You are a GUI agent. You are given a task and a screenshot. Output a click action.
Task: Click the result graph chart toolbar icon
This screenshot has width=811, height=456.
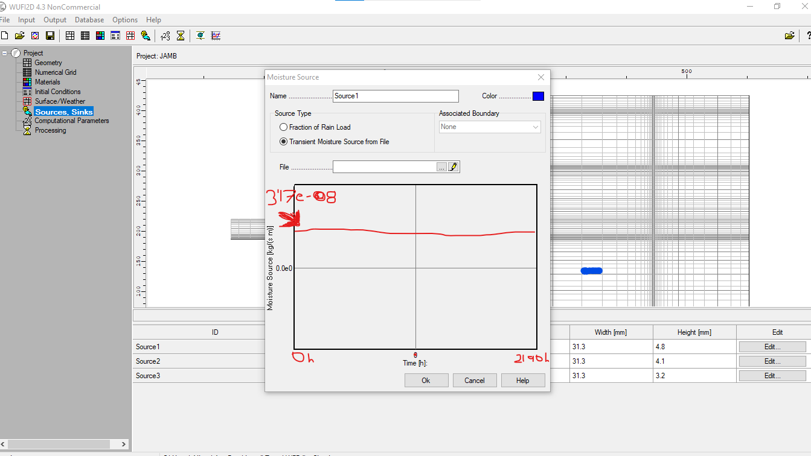[216, 36]
